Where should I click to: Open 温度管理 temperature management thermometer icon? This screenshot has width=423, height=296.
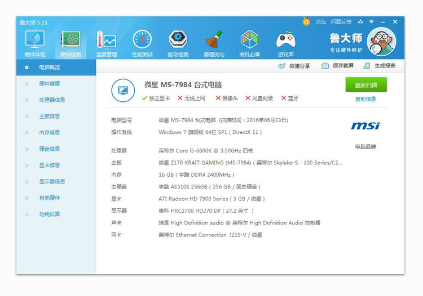pos(106,40)
